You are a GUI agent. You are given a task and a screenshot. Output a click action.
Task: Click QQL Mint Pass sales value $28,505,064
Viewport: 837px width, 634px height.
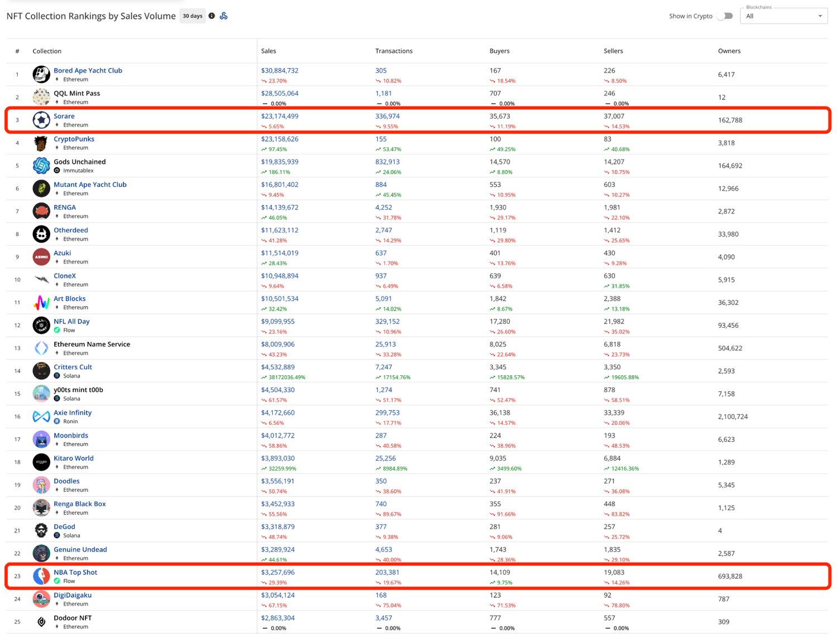point(280,93)
